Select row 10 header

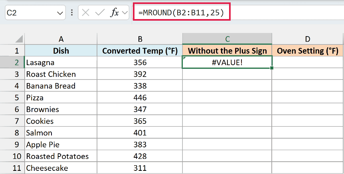click(12, 156)
